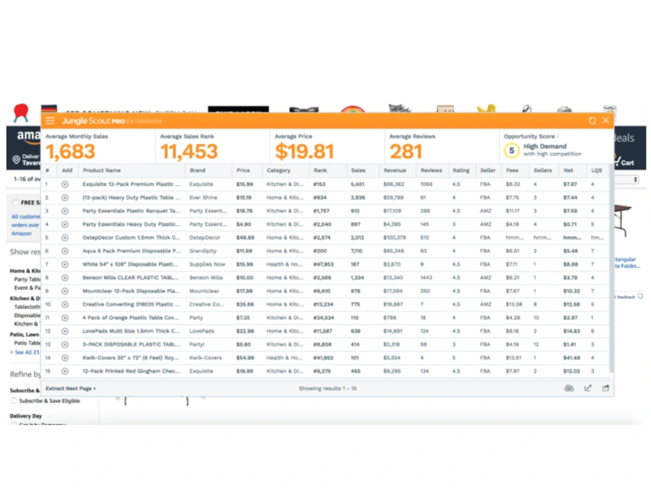Image resolution: width=651 pixels, height=488 pixels.
Task: Close the Jungle Scout extension window
Action: 605,120
